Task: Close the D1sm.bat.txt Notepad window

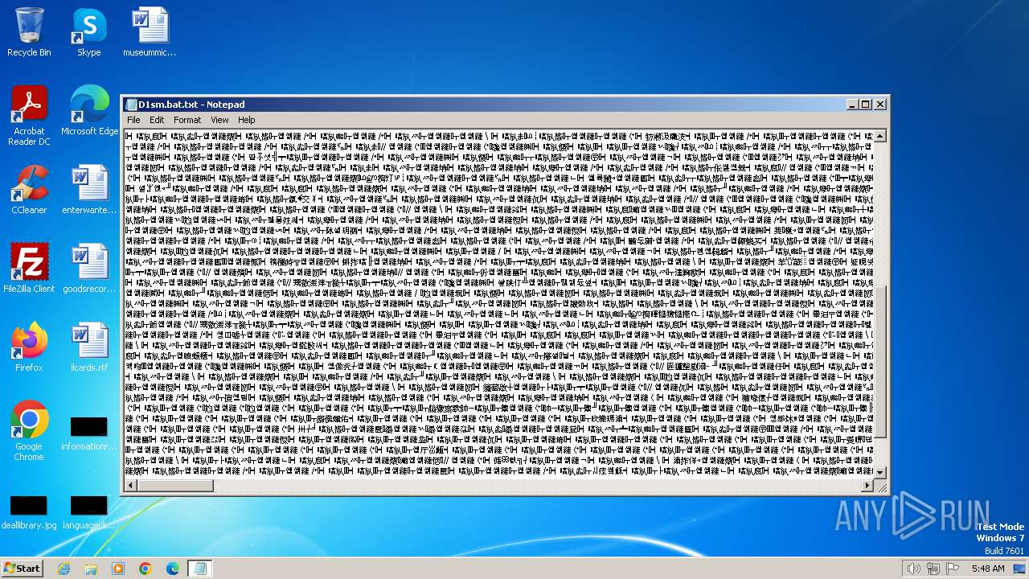Action: click(x=880, y=105)
